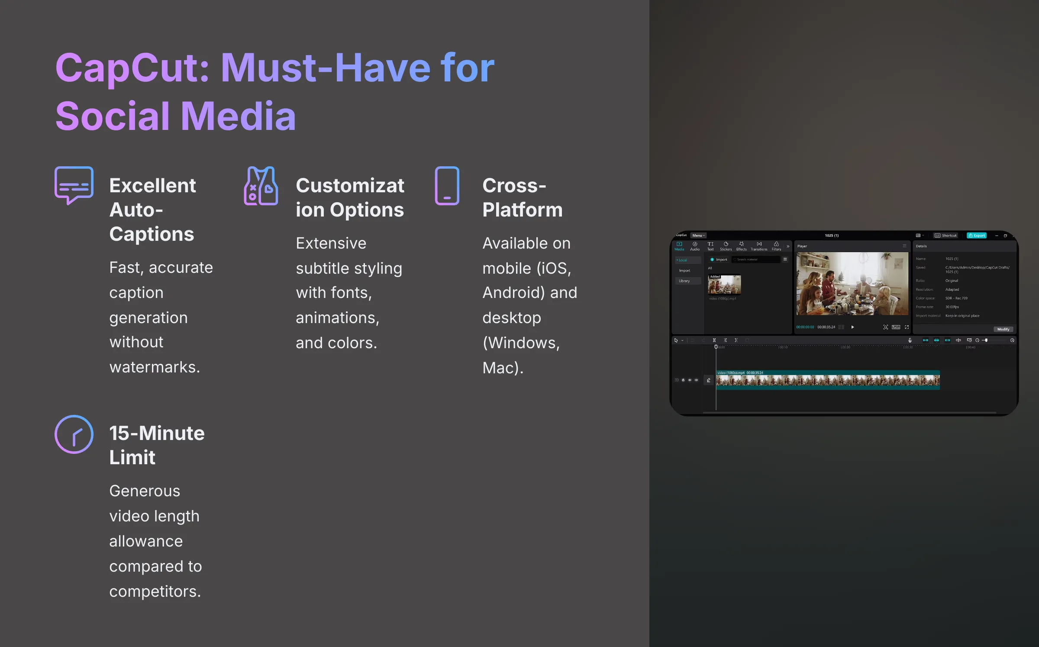Toggle auto snapping
Viewport: 1039px width, 647px height.
pos(936,340)
